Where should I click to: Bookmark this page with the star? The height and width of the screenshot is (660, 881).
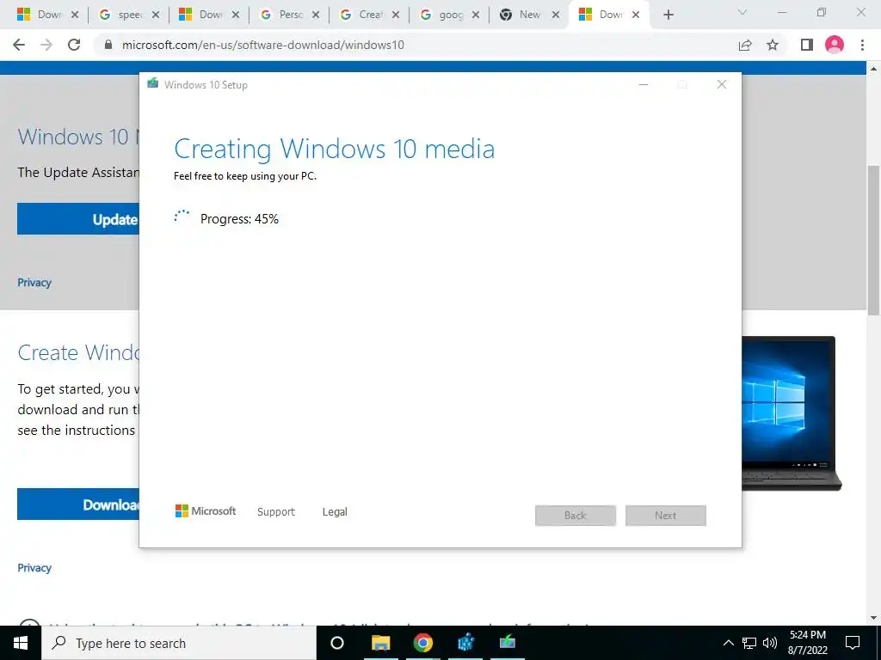point(773,45)
